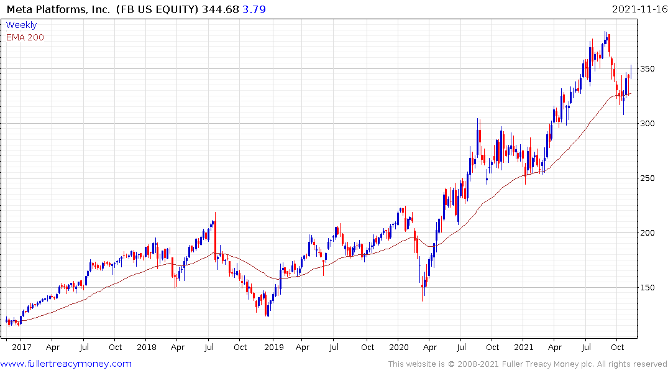Click the 2020 time axis label

point(399,348)
